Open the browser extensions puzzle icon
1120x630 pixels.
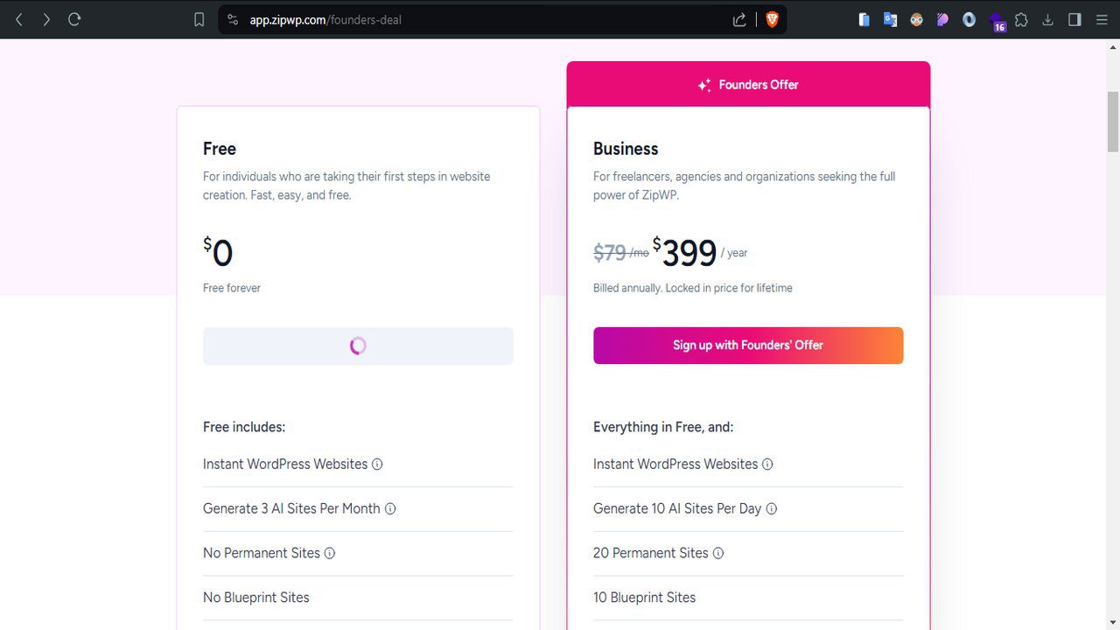[1021, 19]
